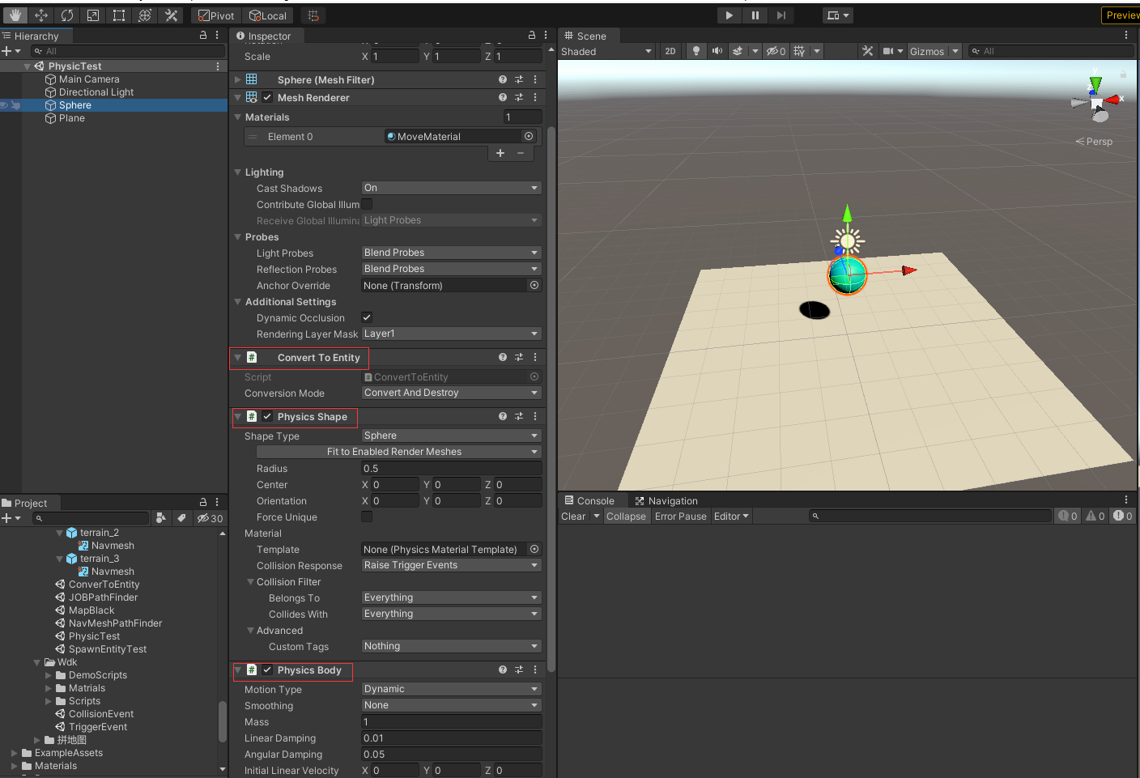
Task: Open Convert To Entity help icon
Action: point(503,357)
